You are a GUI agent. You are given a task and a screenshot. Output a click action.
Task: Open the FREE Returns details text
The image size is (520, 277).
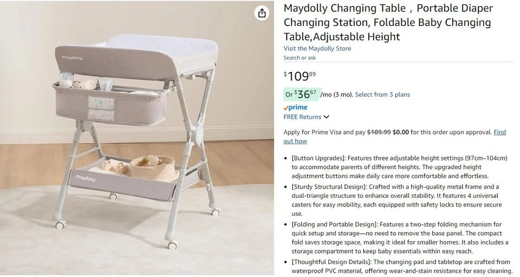coord(302,117)
